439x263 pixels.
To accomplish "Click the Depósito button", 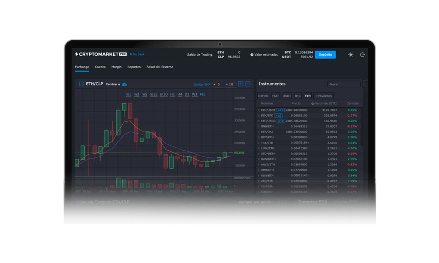I will click(x=325, y=55).
